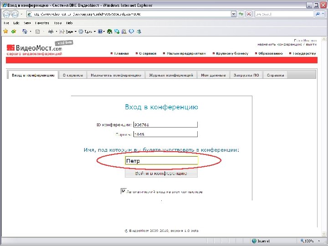
Task: Open the Tools menu
Action: tap(58, 23)
